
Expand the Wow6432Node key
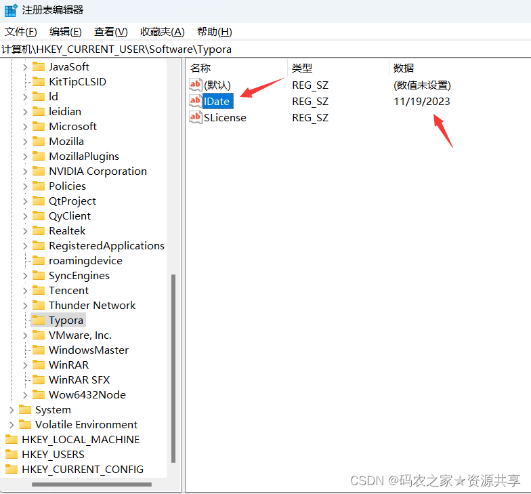point(25,395)
